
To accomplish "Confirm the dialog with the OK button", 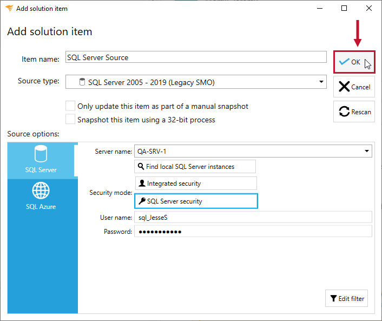I will pos(354,62).
